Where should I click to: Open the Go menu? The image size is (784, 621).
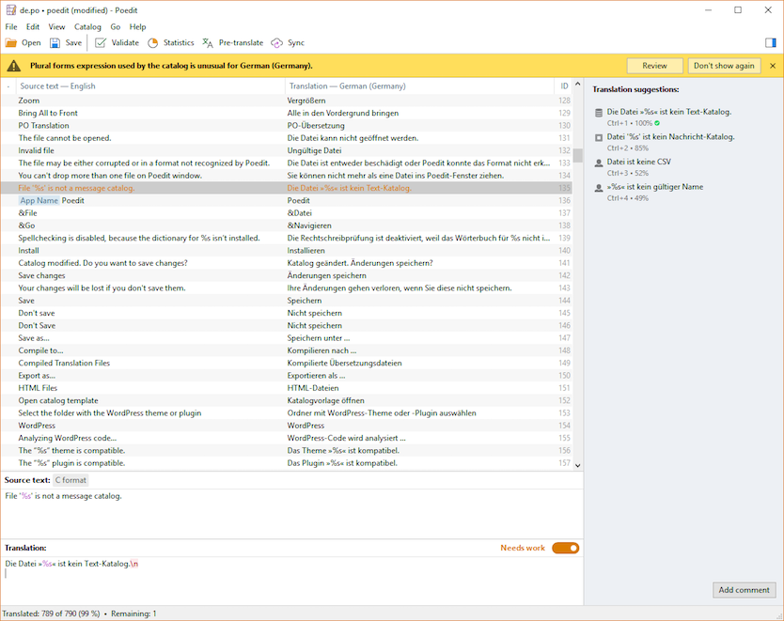pos(116,27)
